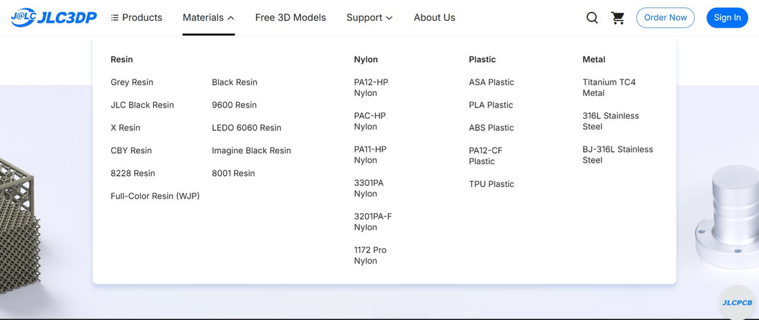Screen dimensions: 759x320
Task: Go to About Us page
Action: pos(434,17)
